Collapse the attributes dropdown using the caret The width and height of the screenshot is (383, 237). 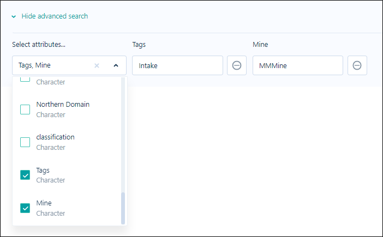pyautogui.click(x=116, y=65)
